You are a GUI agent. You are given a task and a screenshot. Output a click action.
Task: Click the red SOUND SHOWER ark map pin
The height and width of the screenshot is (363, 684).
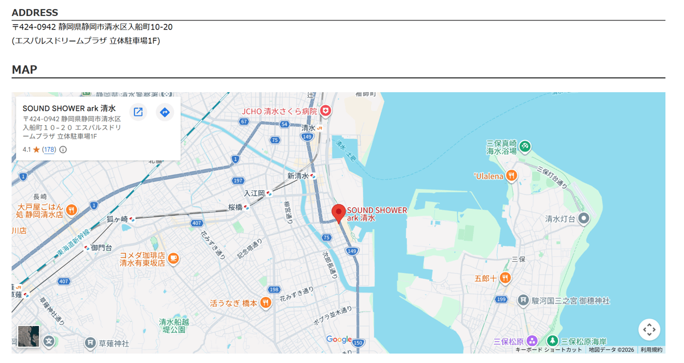[x=339, y=214]
